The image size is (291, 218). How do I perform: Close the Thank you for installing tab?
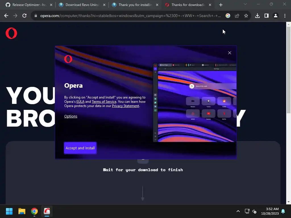coord(157,5)
